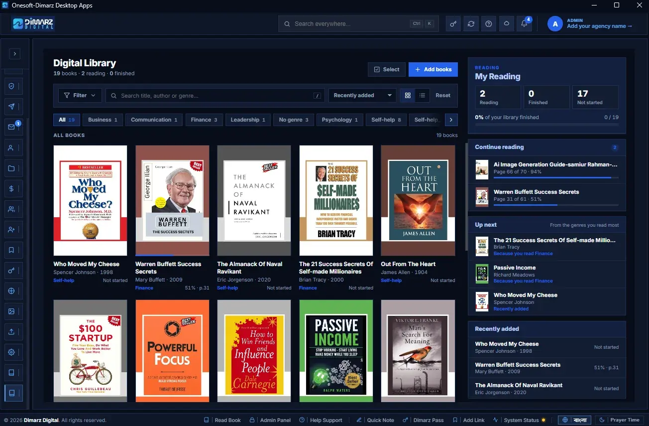Click Reset in the filter bar
This screenshot has width=649, height=426.
coord(443,96)
